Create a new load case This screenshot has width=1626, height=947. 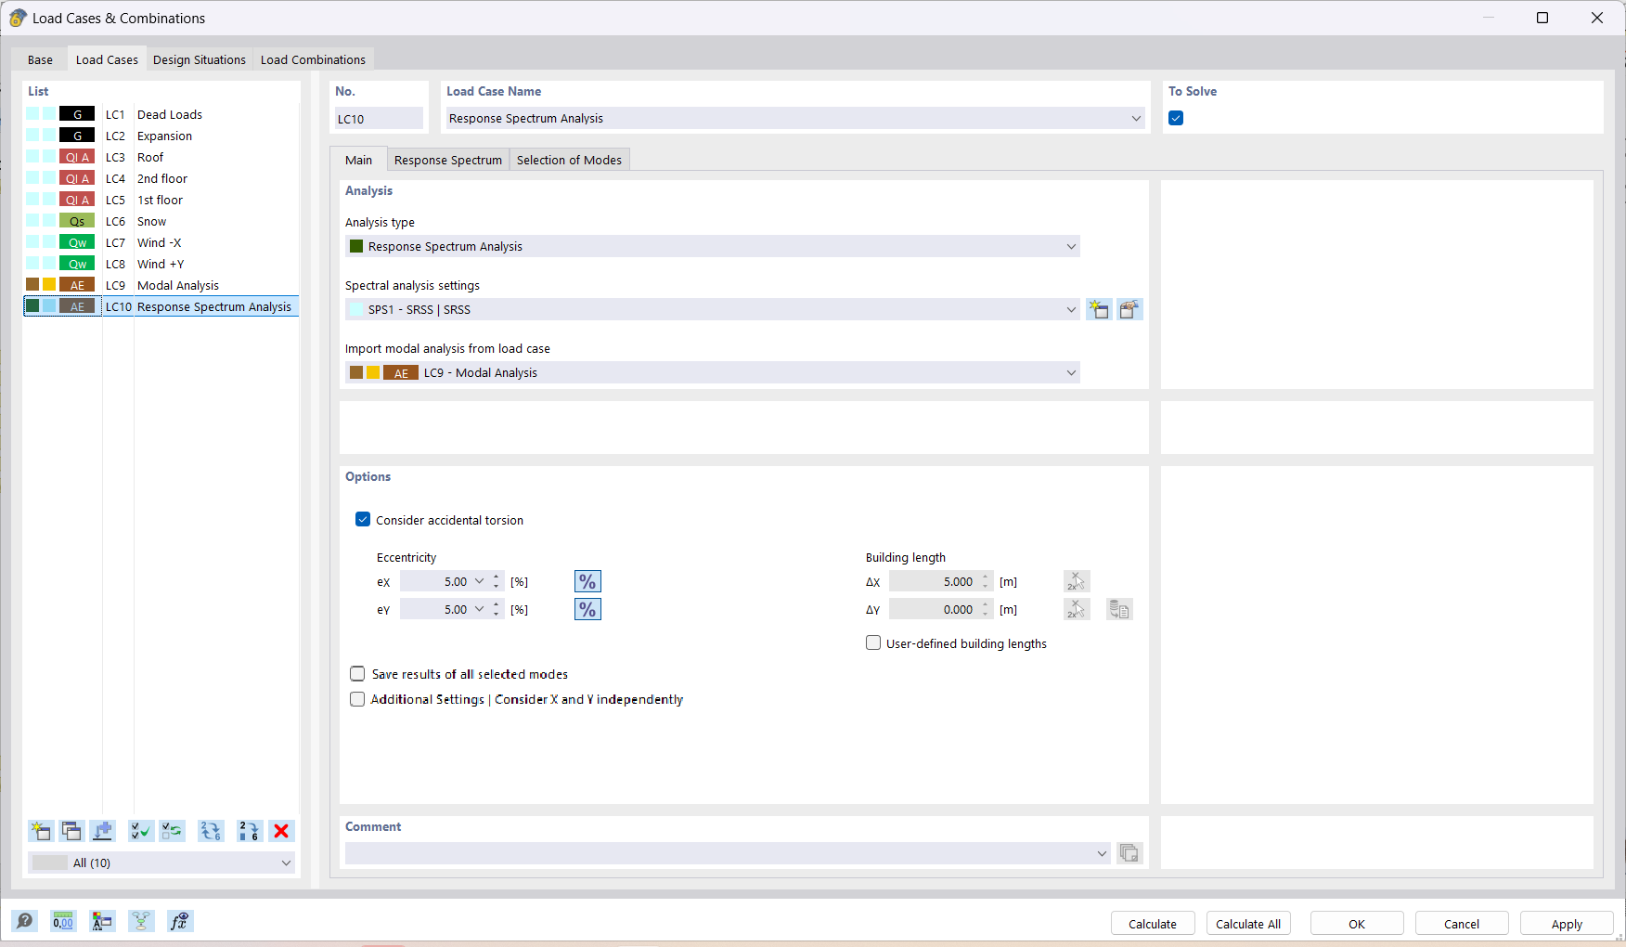coord(40,831)
